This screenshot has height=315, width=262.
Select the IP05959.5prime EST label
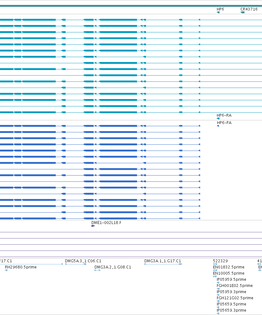click(231, 280)
